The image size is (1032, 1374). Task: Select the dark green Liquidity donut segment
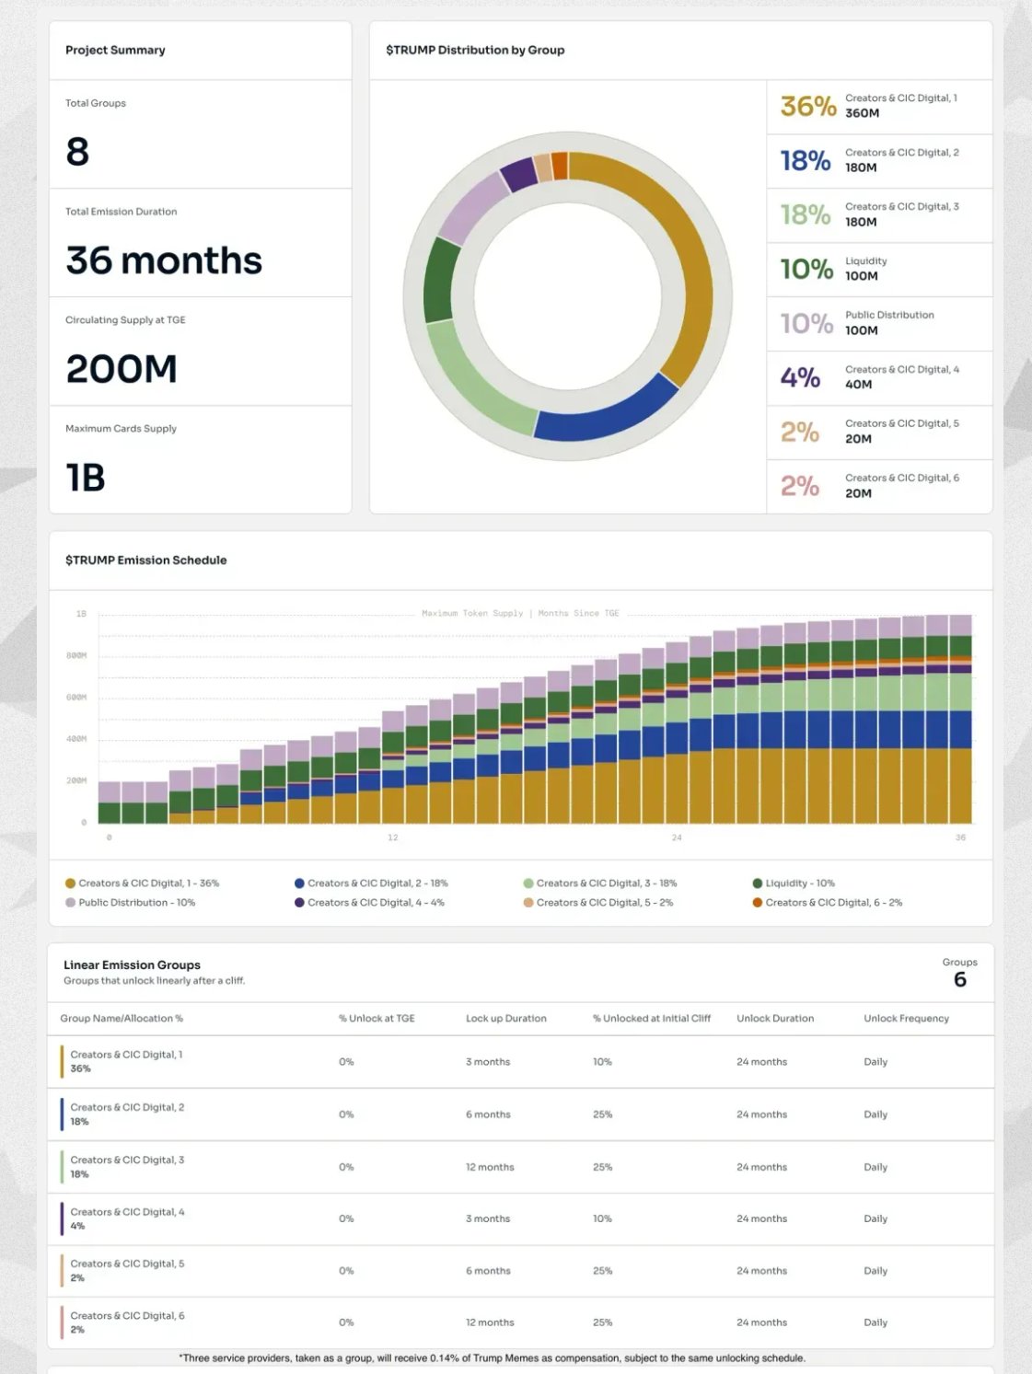[441, 282]
